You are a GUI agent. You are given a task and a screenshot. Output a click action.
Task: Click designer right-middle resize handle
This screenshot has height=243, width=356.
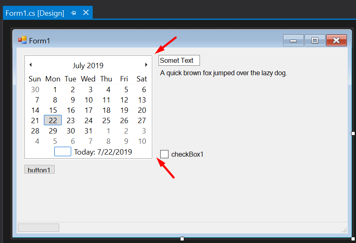coord(353,133)
